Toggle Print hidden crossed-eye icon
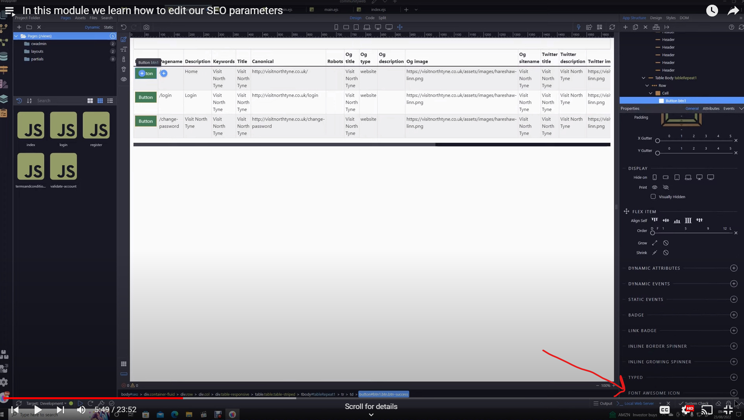744x420 pixels. point(665,187)
